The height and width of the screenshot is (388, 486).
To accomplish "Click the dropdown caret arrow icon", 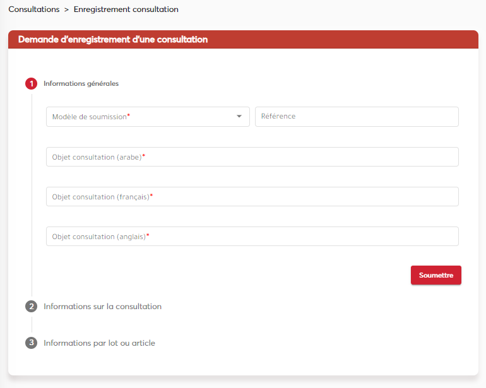I will (x=239, y=117).
